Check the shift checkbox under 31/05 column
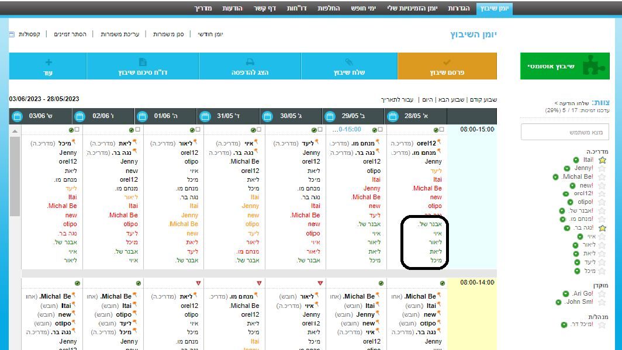The height and width of the screenshot is (350, 622). [258, 130]
